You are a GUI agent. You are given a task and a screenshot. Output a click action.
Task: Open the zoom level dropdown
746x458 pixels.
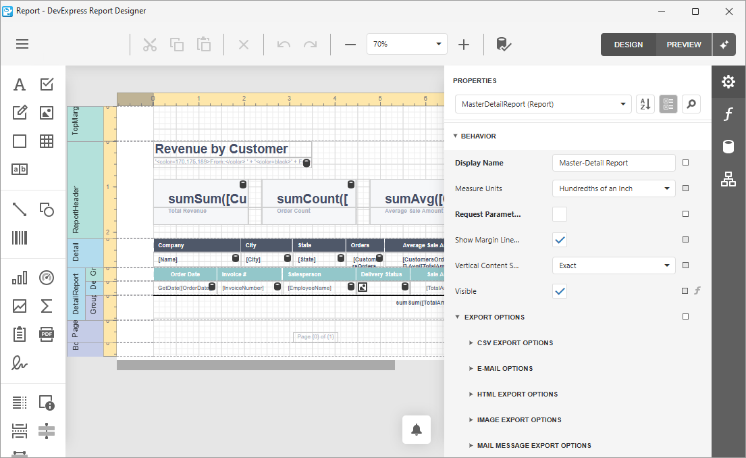coord(407,45)
